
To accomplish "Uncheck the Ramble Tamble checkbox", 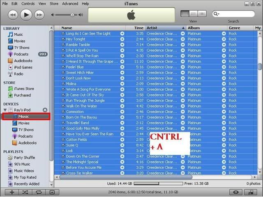I will point(63,45).
